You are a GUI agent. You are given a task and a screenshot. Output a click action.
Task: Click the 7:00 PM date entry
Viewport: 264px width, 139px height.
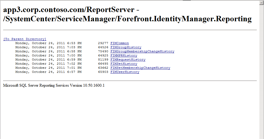[48, 55]
